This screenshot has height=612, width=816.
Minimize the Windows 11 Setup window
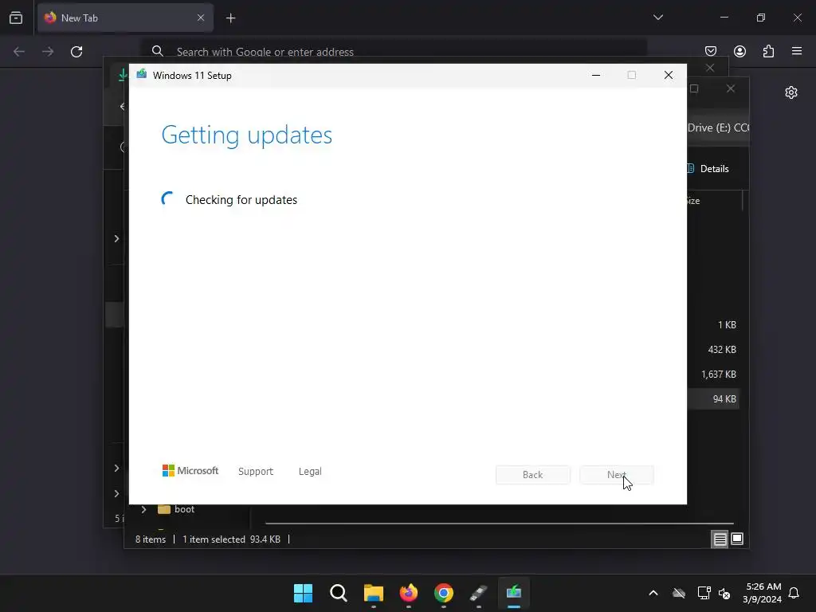tap(596, 76)
